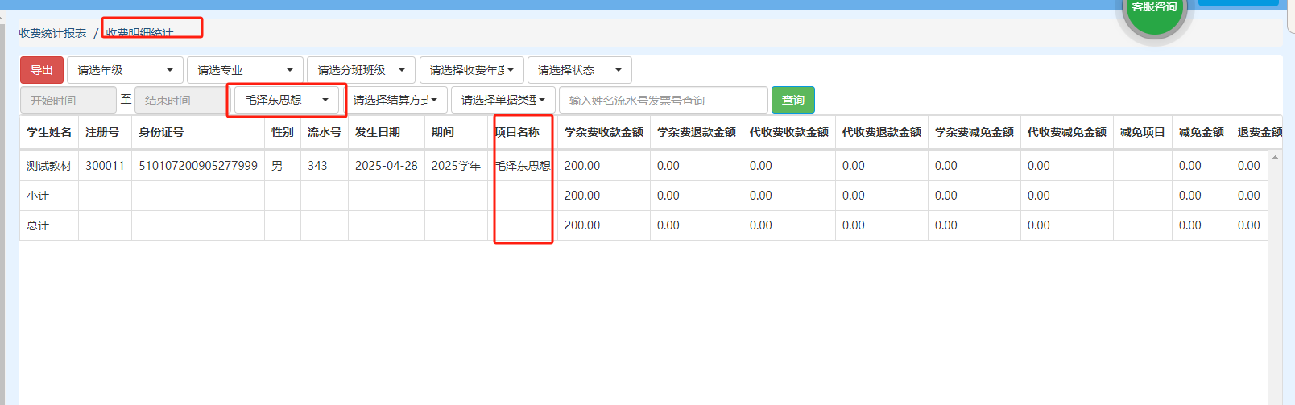This screenshot has height=405, width=1295.
Task: Open the 请选专业 major dropdown
Action: click(x=245, y=70)
